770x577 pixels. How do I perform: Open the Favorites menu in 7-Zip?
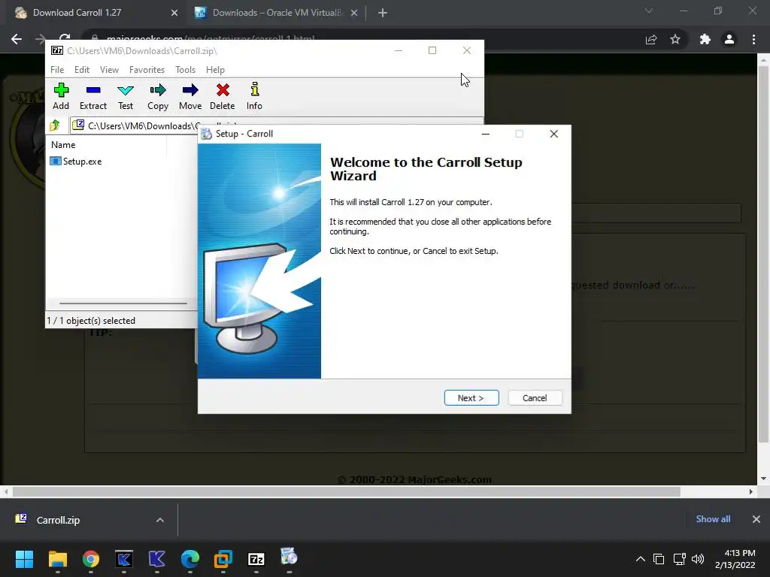tap(147, 70)
